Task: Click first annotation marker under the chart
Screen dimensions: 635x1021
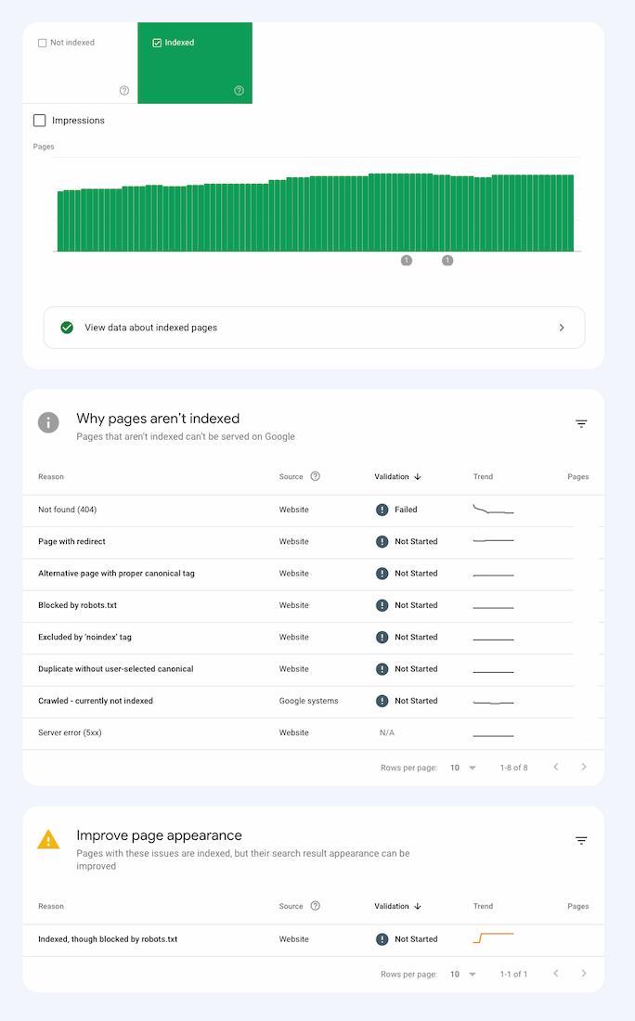Action: (x=407, y=261)
